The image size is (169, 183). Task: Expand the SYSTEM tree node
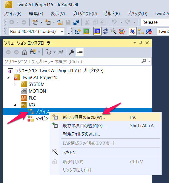coord(15,84)
